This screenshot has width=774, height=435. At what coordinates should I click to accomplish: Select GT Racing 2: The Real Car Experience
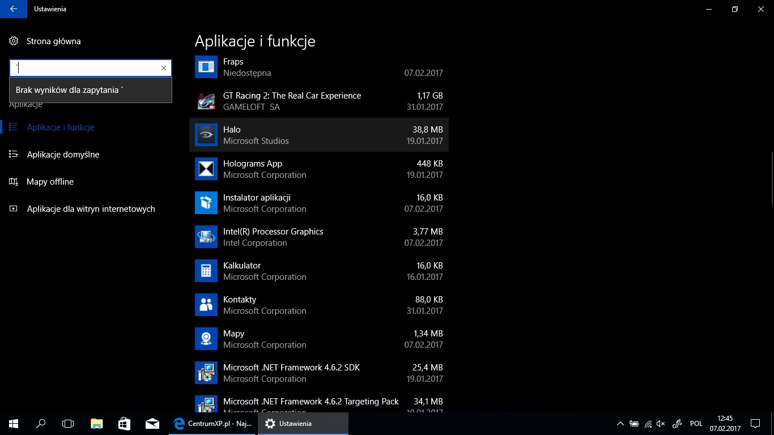(x=292, y=96)
